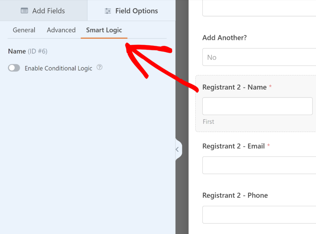Screen dimensions: 316x234
Task: Enable Conditional Logic for the Name field
Action: pyautogui.click(x=14, y=68)
